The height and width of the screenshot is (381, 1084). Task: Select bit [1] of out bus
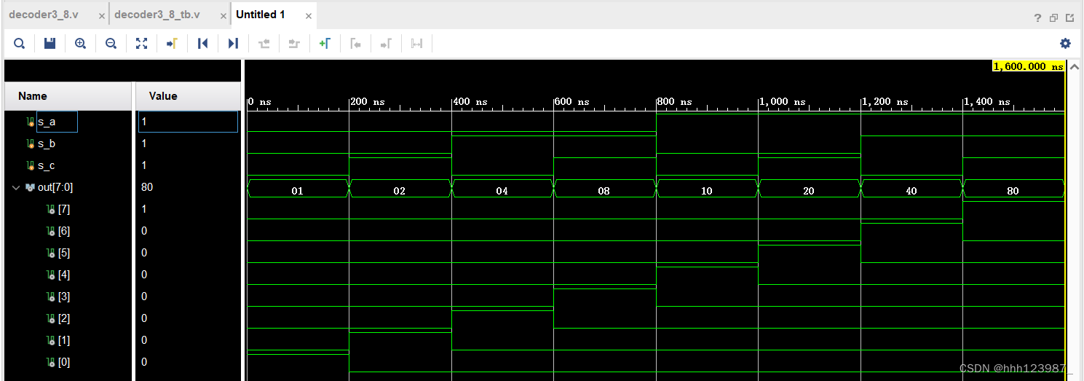64,340
